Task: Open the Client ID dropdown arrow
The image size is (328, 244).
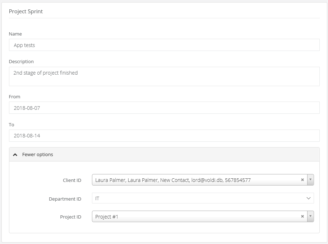Action: pos(310,180)
